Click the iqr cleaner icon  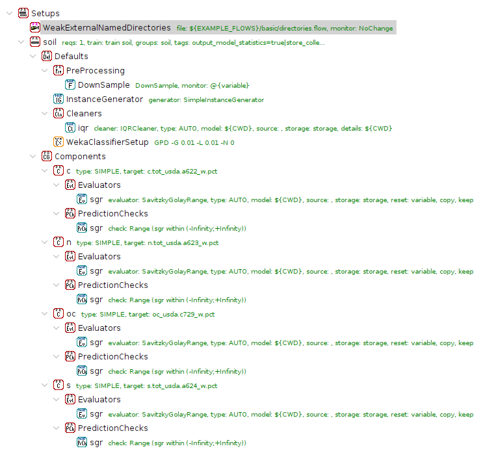70,127
